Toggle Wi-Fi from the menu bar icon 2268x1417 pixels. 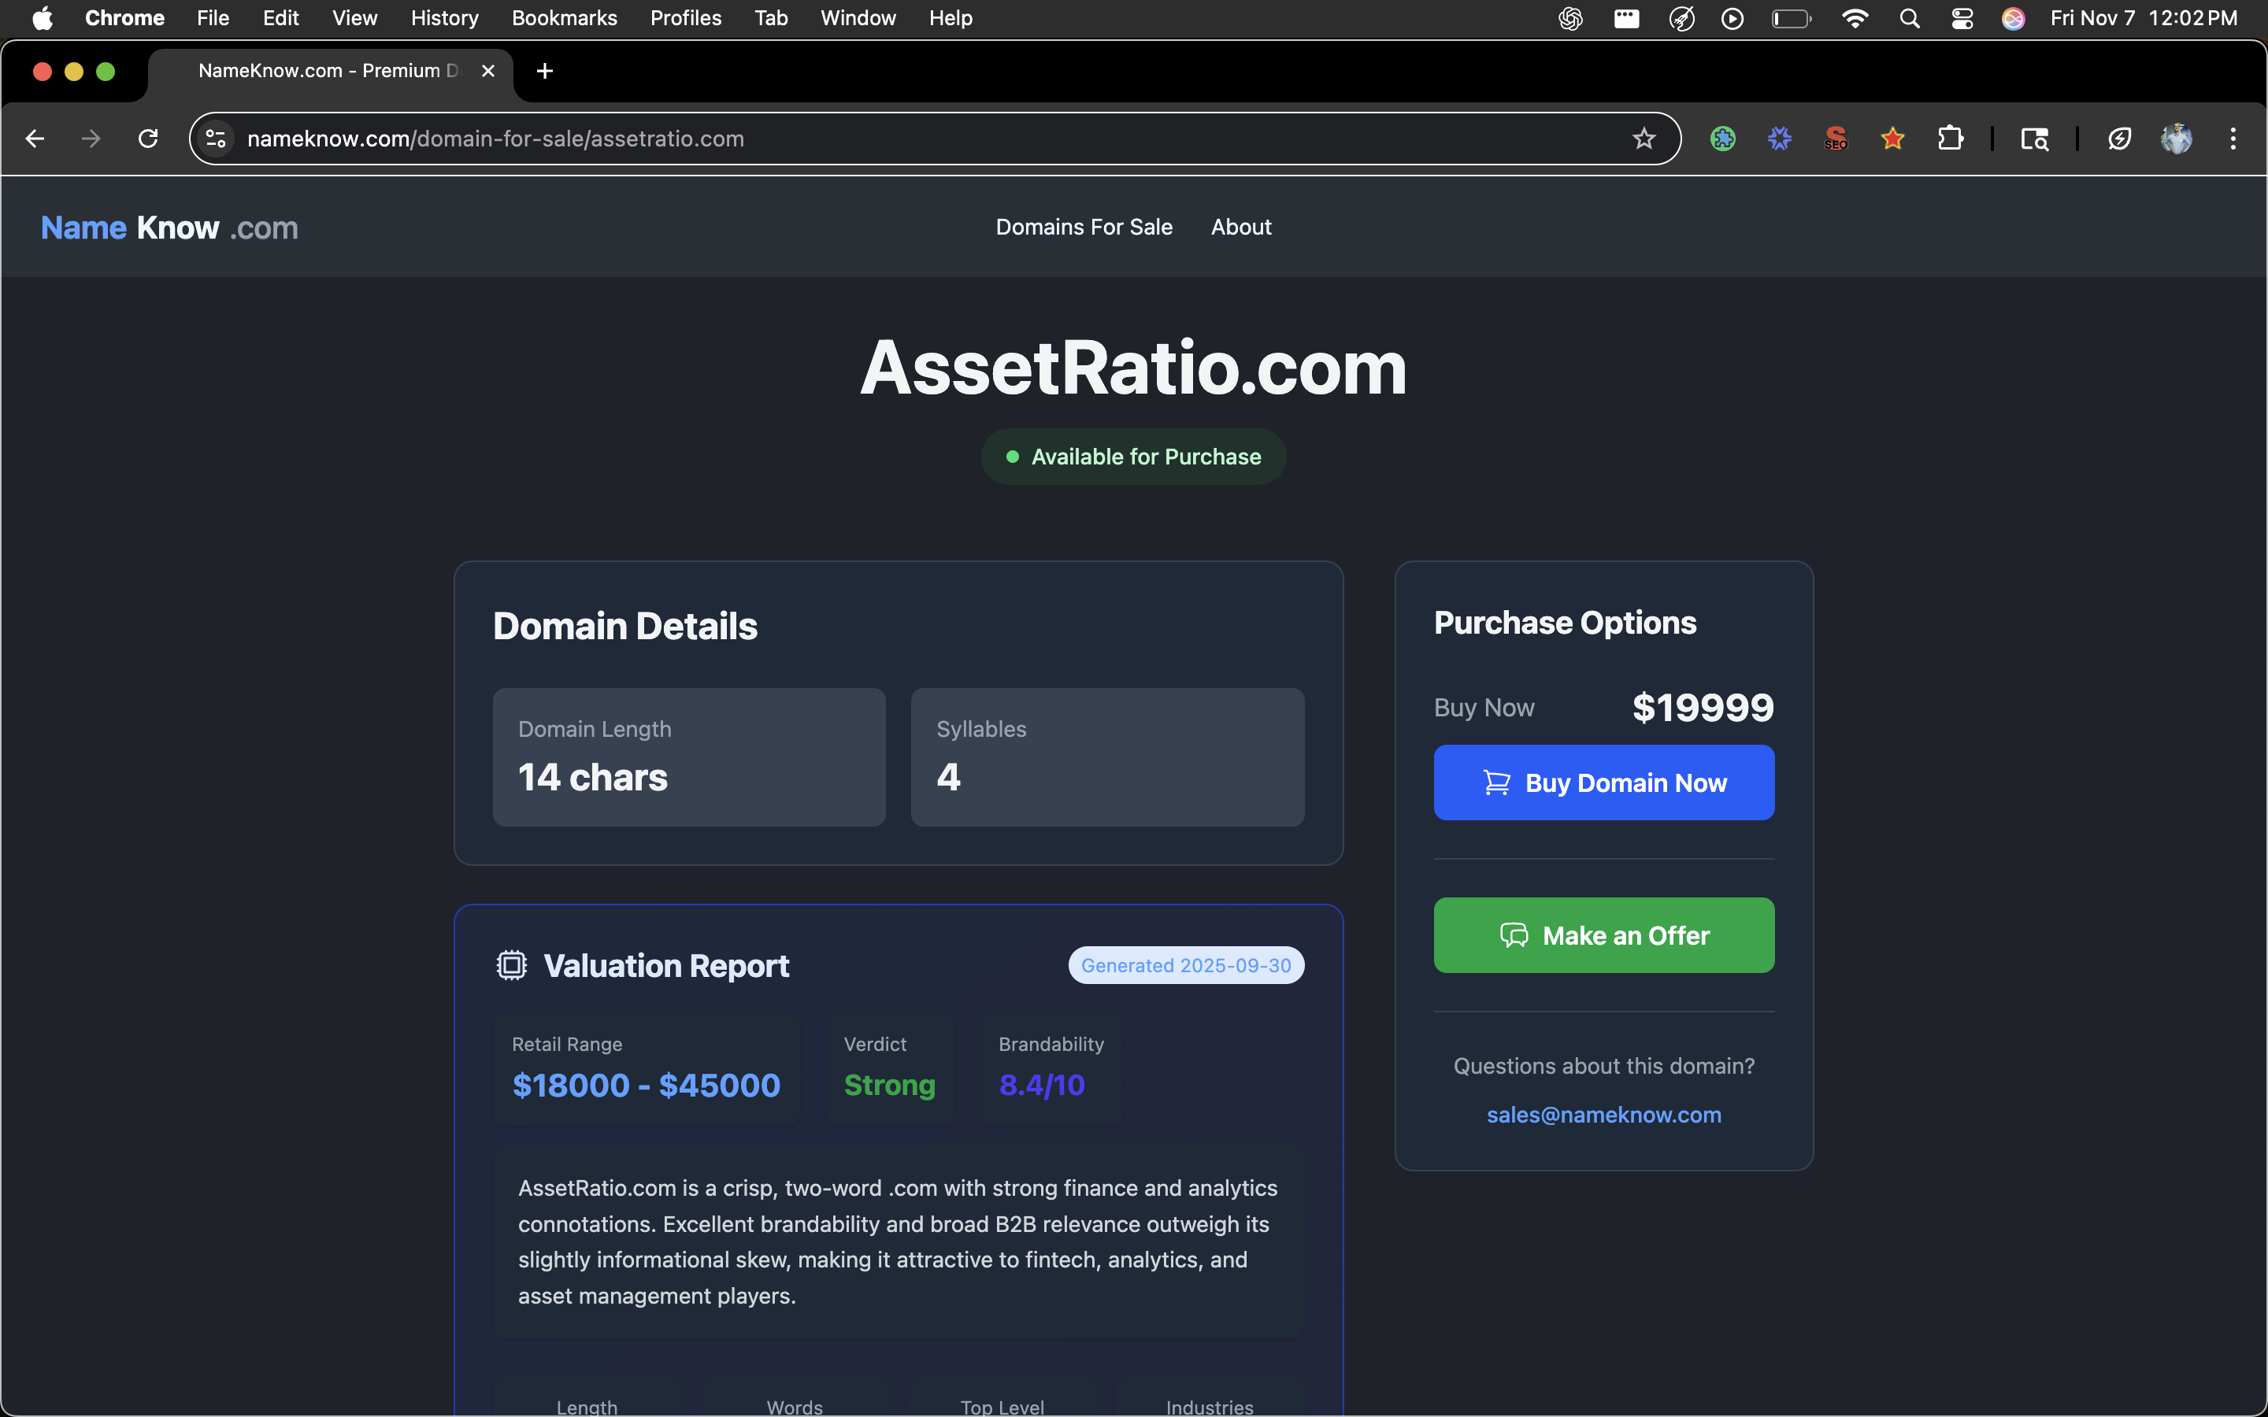coord(1855,18)
